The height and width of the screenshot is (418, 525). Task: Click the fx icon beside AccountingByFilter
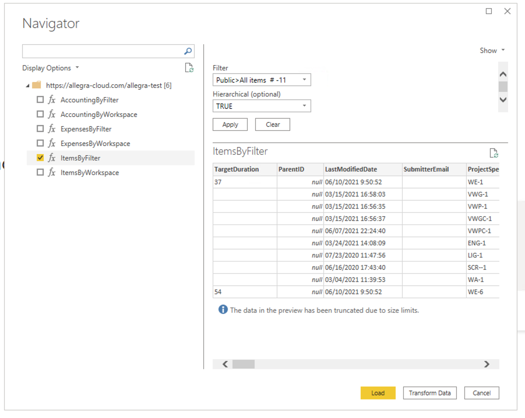pos(53,99)
